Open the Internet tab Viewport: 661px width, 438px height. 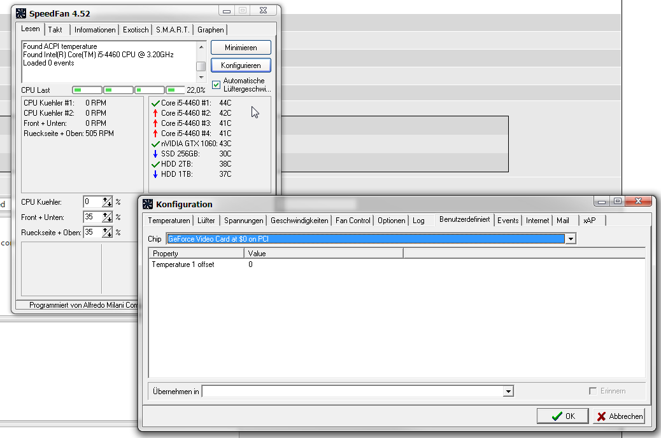pyautogui.click(x=537, y=221)
